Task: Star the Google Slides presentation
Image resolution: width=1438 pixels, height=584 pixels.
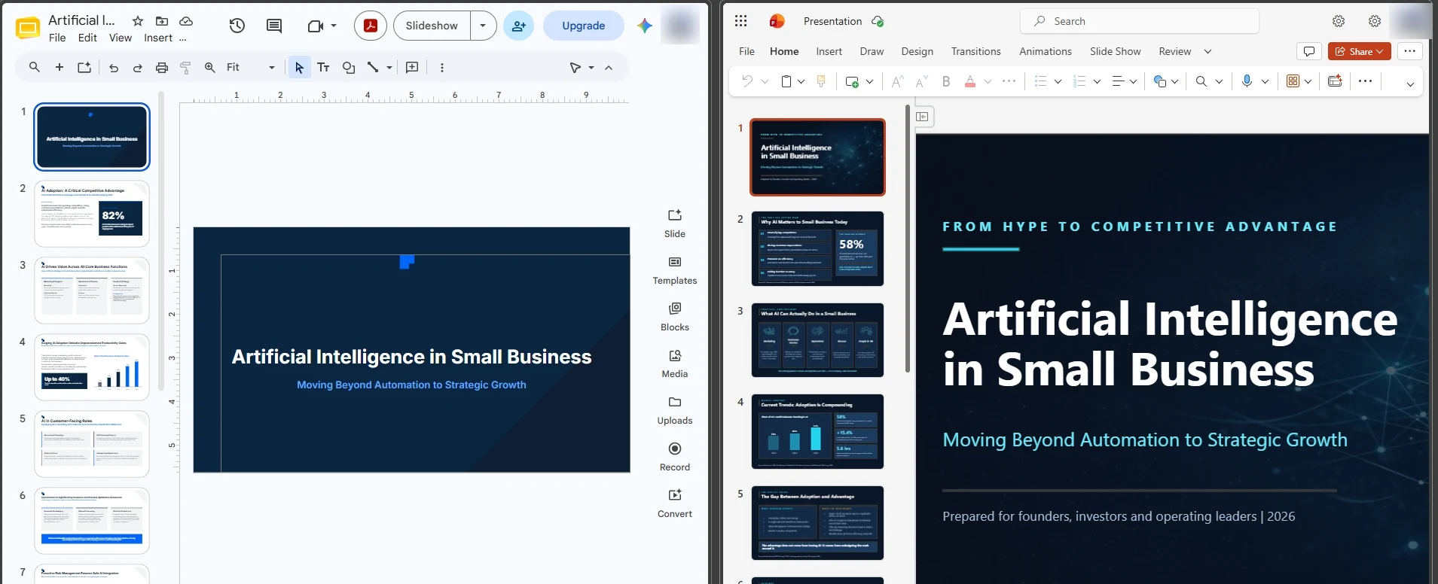Action: click(138, 21)
